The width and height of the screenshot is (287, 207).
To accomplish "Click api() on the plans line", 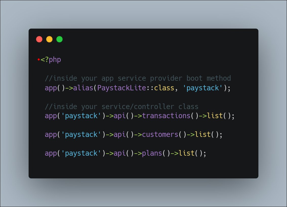I will (124, 153).
